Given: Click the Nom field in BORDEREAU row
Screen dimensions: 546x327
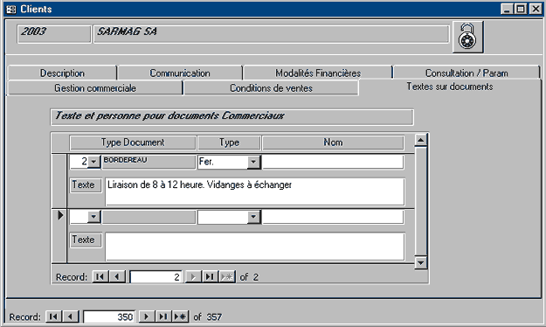Looking at the screenshot, I should tap(333, 162).
